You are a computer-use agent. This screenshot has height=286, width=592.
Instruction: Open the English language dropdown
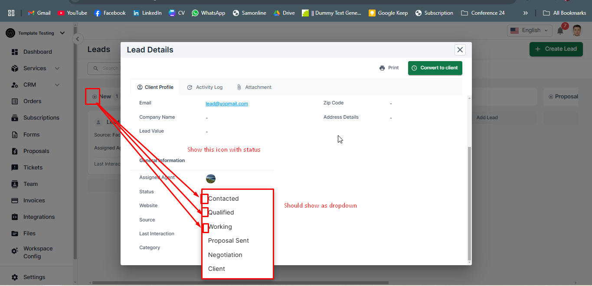[530, 30]
